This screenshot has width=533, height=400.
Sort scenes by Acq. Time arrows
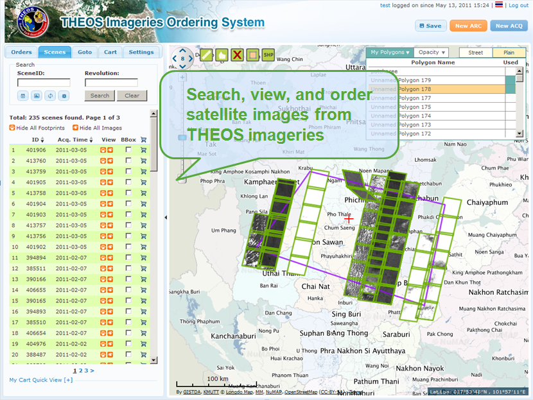pyautogui.click(x=91, y=140)
